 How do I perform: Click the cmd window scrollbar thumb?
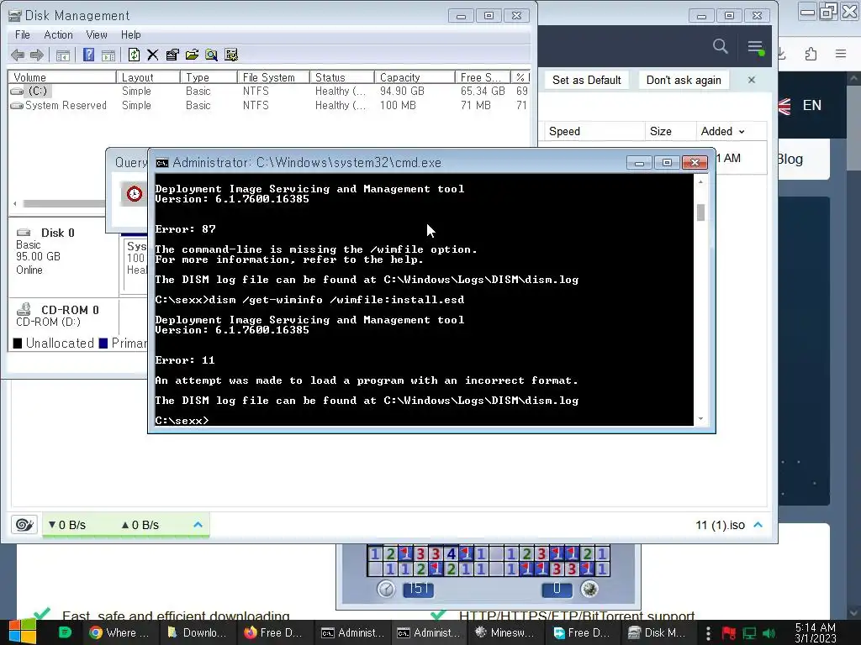tap(700, 212)
